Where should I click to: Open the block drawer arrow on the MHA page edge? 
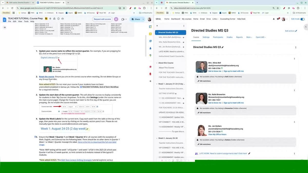tap(306, 27)
